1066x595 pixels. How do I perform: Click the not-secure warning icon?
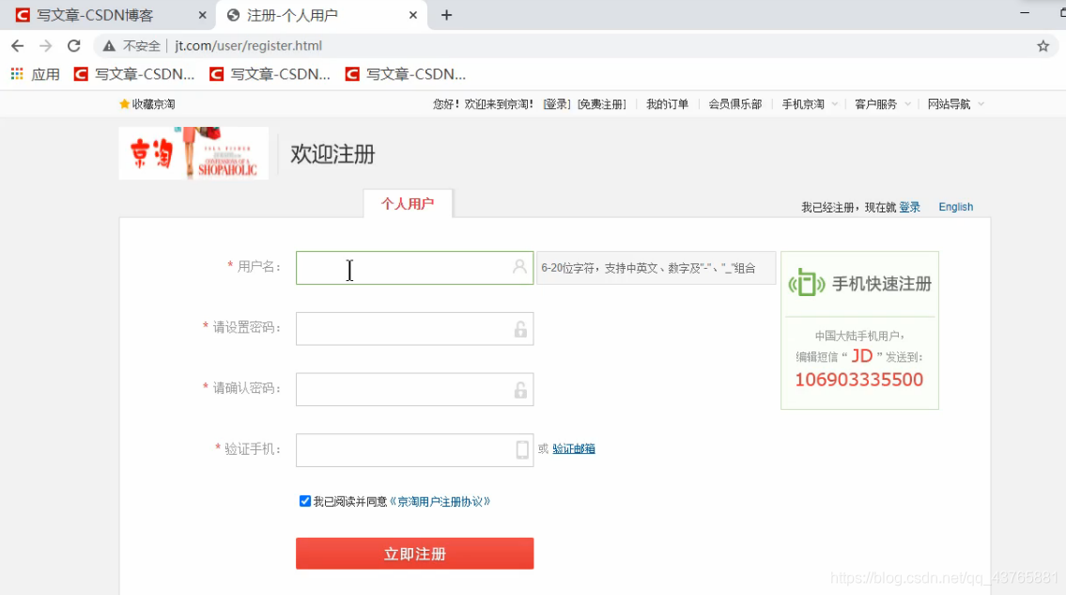coord(109,46)
